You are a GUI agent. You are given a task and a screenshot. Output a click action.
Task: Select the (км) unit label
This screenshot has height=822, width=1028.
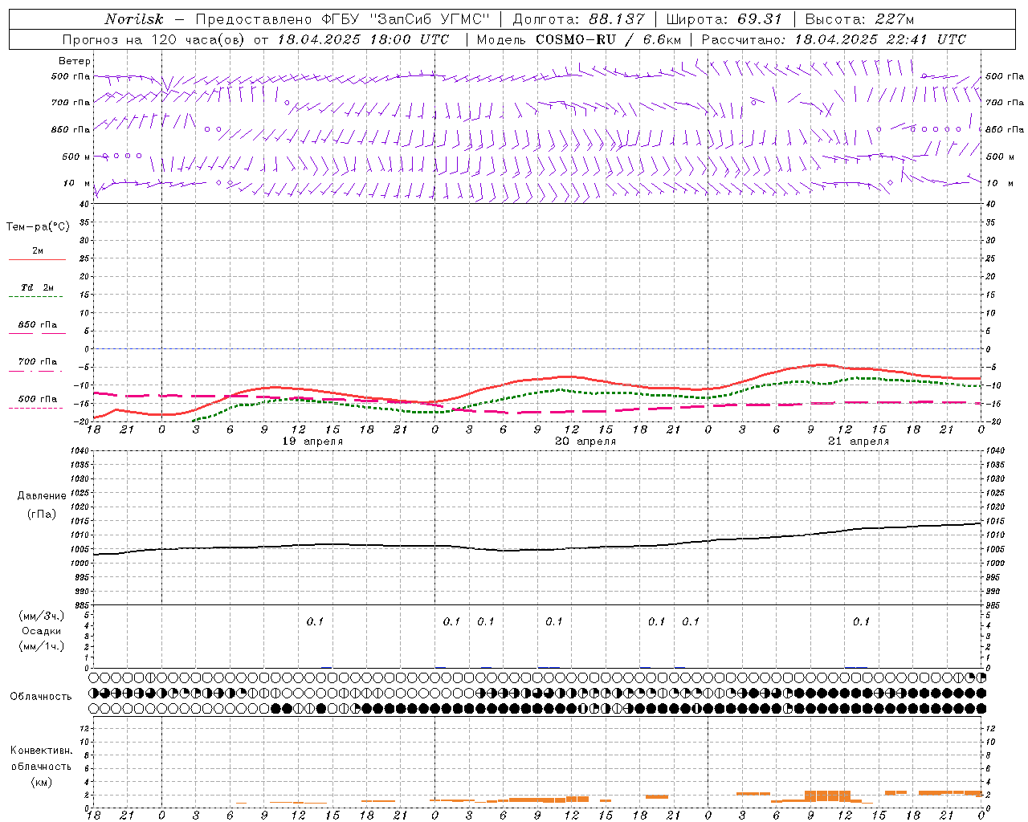coord(41,782)
